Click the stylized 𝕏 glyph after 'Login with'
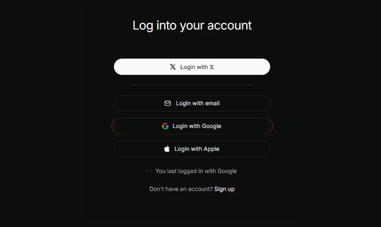 tap(212, 67)
